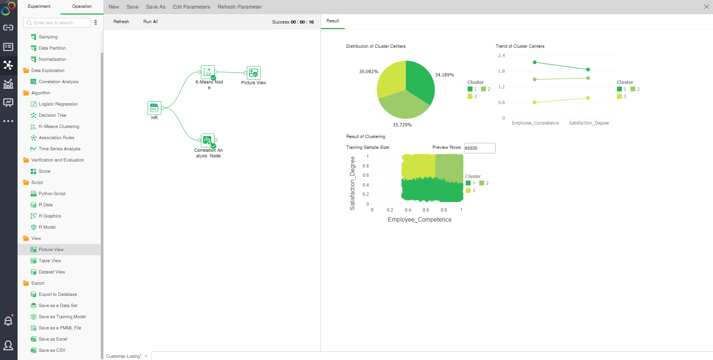Image resolution: width=713 pixels, height=360 pixels.
Task: Open the notifications bell icon
Action: [8, 321]
